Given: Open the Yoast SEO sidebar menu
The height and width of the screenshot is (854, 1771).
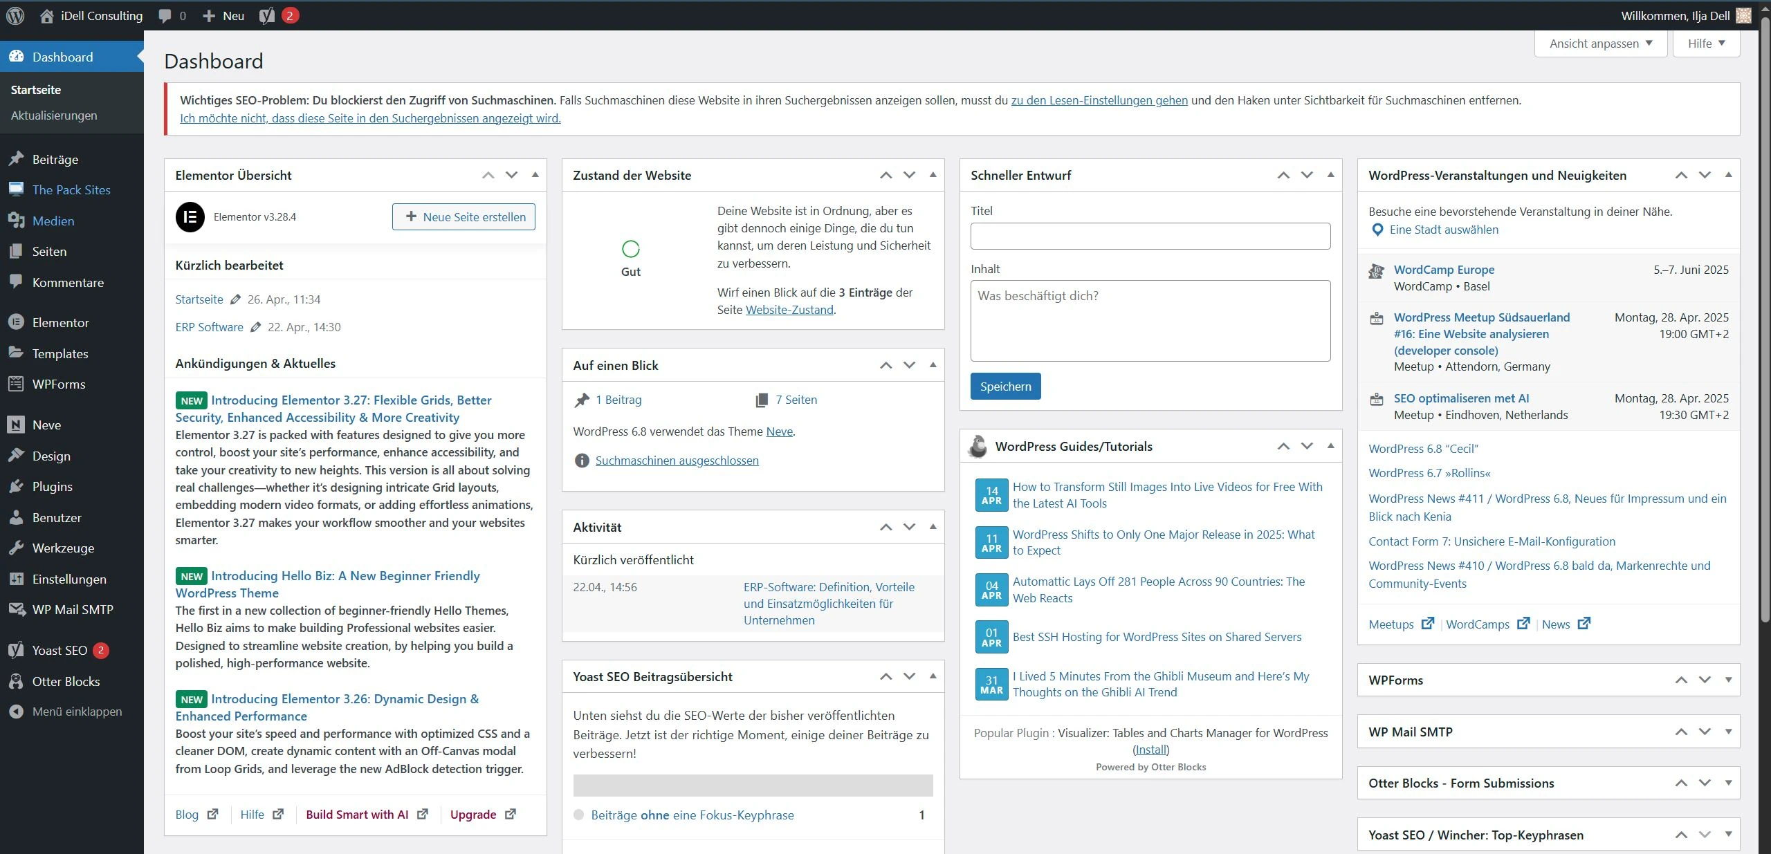Looking at the screenshot, I should [x=72, y=650].
